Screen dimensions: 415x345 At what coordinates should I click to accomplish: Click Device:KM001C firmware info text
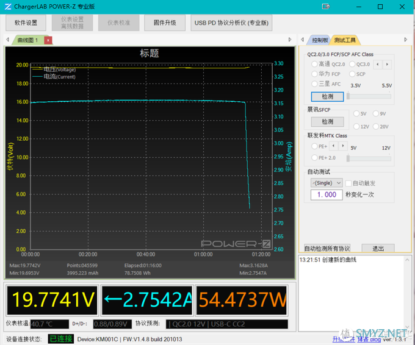(129, 339)
